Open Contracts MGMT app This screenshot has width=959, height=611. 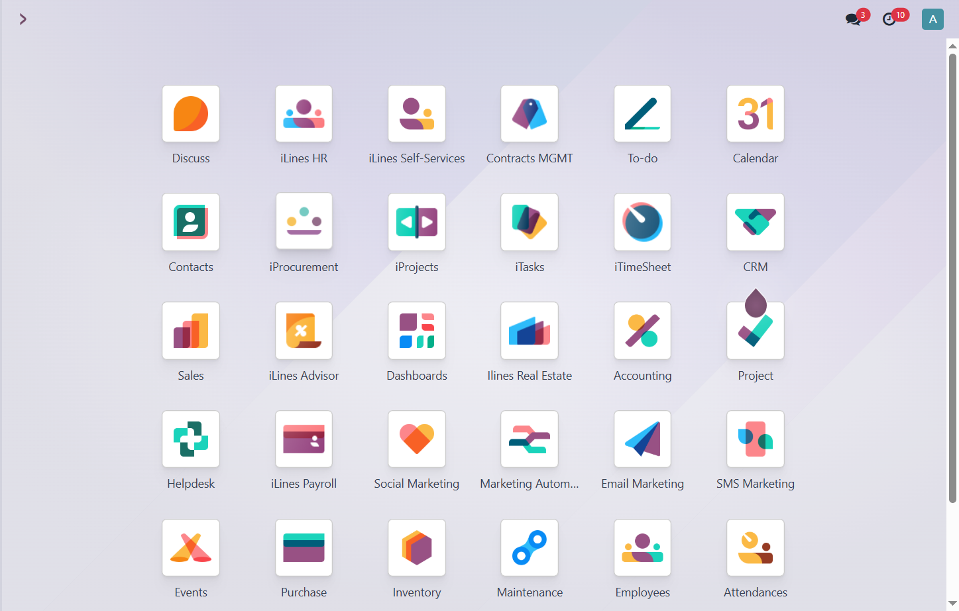tap(530, 114)
